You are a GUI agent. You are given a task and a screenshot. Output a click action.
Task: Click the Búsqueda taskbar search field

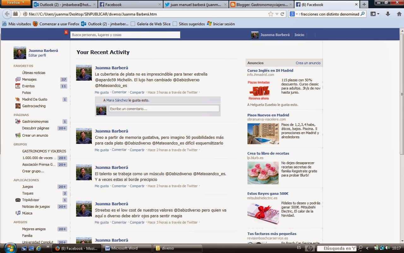click(337, 249)
